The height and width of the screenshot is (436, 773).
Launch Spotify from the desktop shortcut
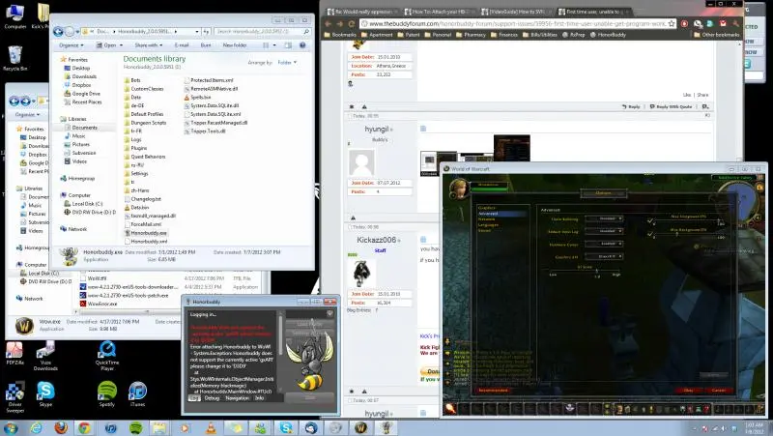106,394
